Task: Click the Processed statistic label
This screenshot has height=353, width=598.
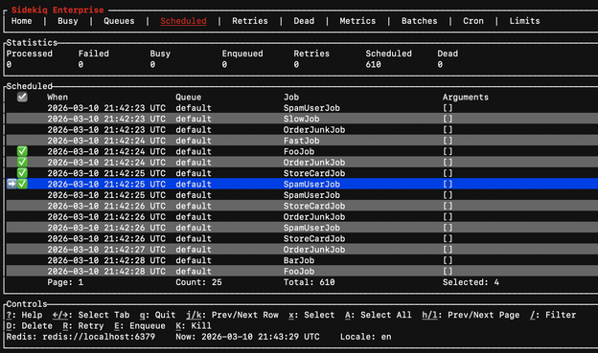Action: [x=30, y=54]
